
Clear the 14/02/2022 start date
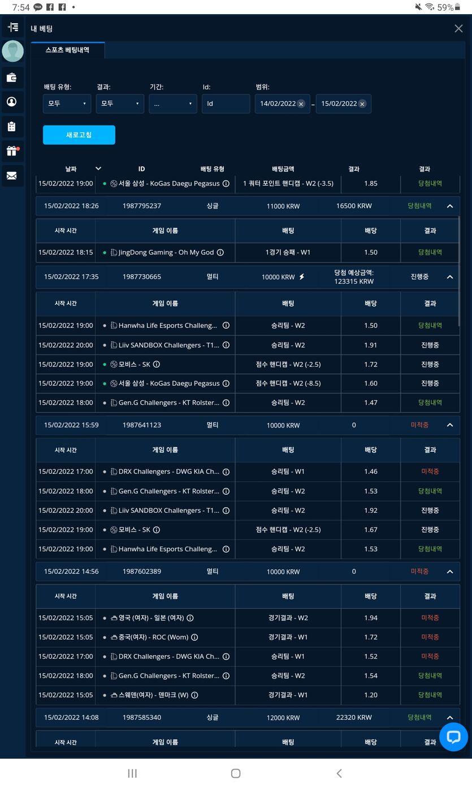tap(301, 104)
